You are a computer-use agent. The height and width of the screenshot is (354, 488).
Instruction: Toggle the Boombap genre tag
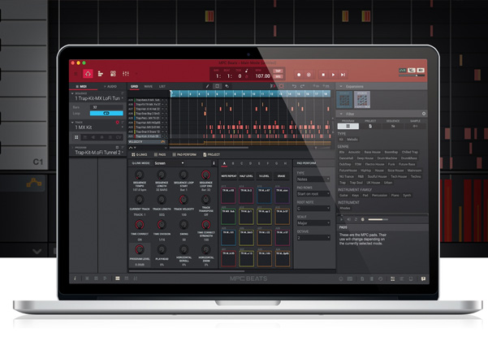(391, 152)
